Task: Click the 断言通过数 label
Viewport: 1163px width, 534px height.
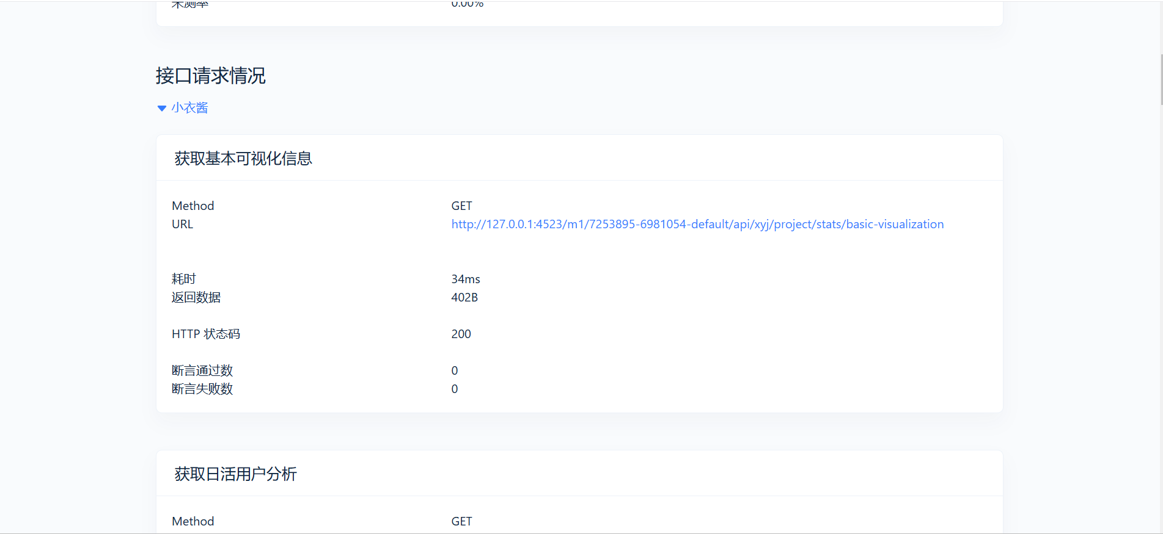Action: click(202, 370)
